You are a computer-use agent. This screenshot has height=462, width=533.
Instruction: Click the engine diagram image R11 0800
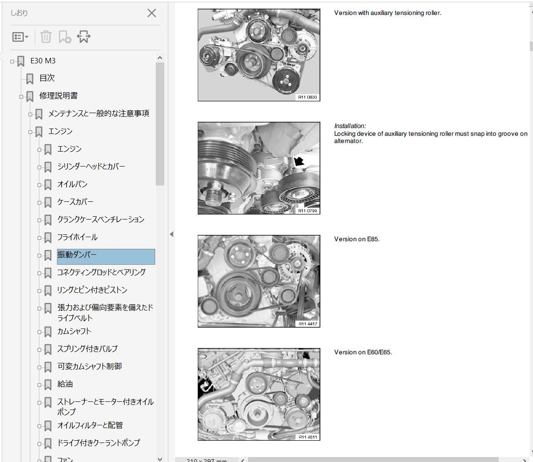(x=259, y=55)
